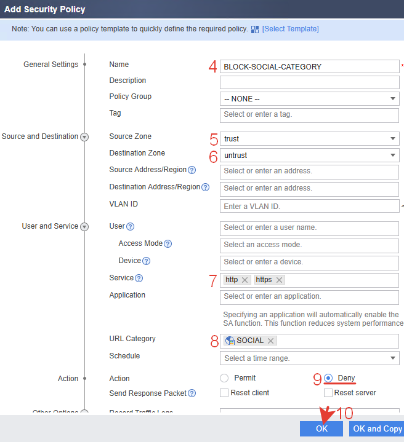Image resolution: width=404 pixels, height=442 pixels.
Task: Open the Destination Zone dropdown showing untrust
Action: pos(309,156)
